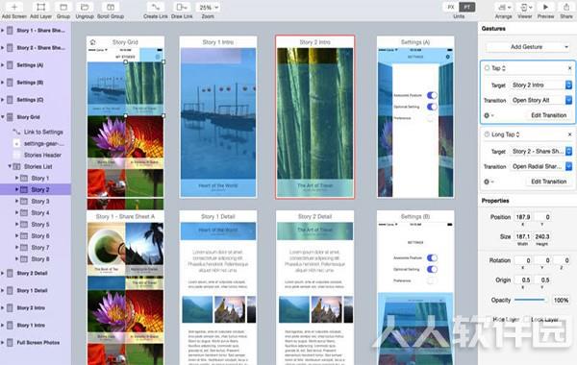The height and width of the screenshot is (365, 577).
Task: Expand the Story 3 layer group
Action: [x=16, y=201]
